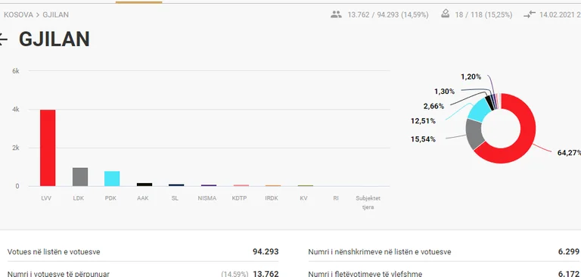581x277 pixels.
Task: Click the GJILAN page heading
Action: click(x=54, y=39)
